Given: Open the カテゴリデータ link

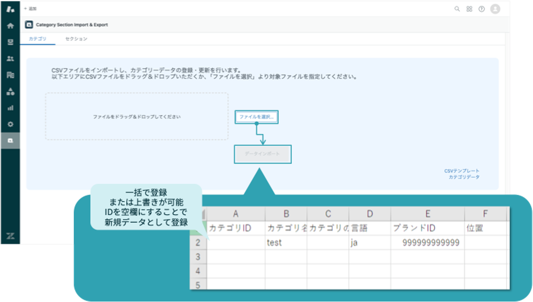Looking at the screenshot, I should (x=464, y=177).
